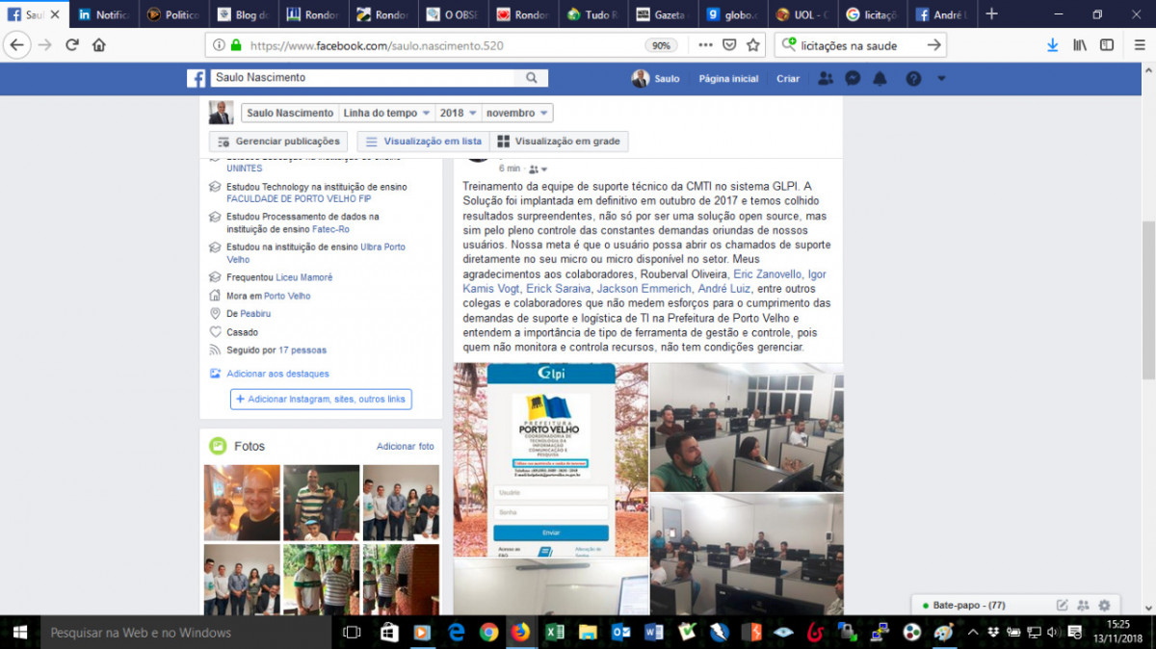Open post audience selector dropdown
Screen dimensions: 1156x649
pos(539,169)
